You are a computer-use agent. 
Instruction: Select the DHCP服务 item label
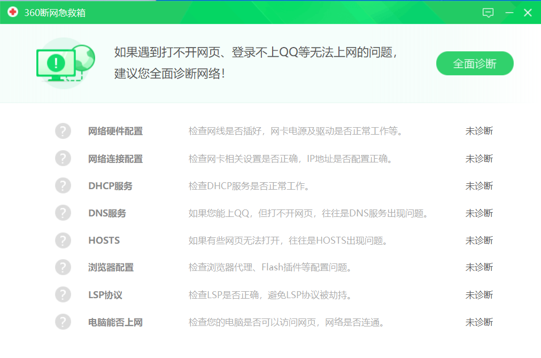tap(110, 186)
